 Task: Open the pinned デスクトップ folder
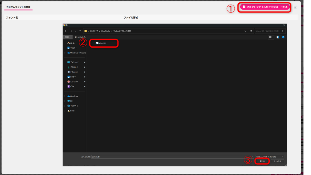click(73, 62)
